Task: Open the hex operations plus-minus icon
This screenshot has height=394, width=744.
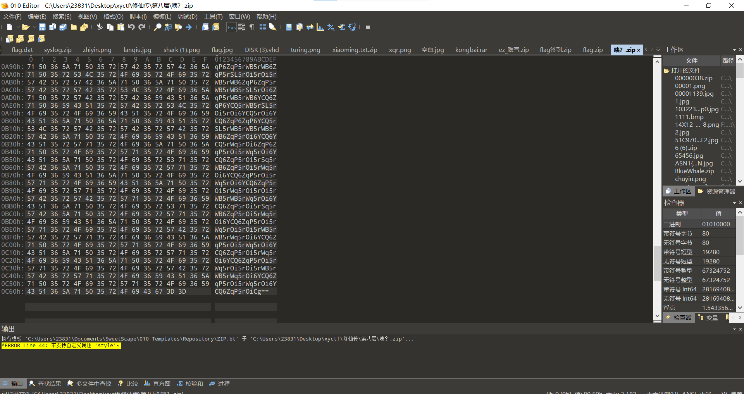Action: click(331, 27)
